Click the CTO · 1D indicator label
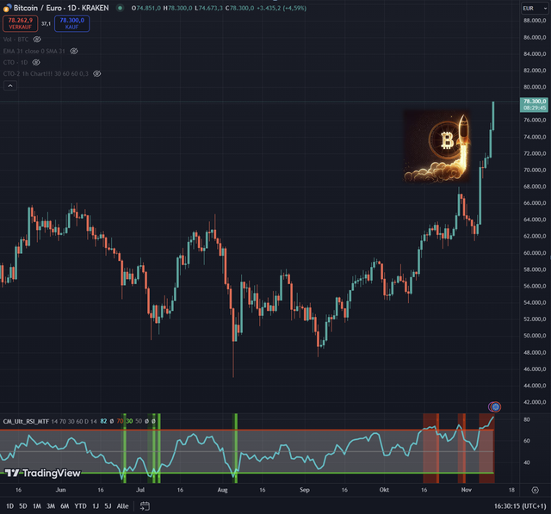 pos(15,62)
